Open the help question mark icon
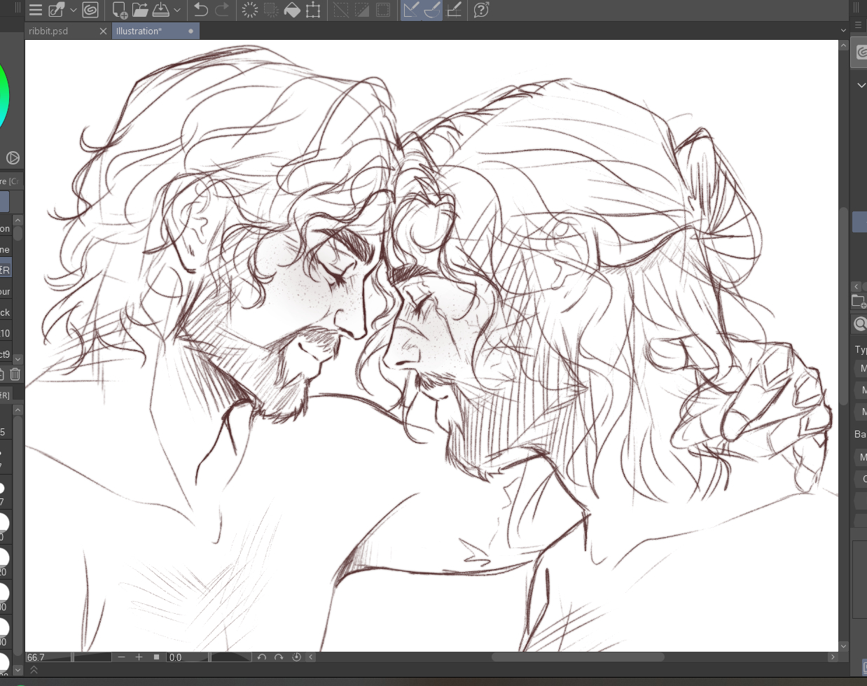This screenshot has width=867, height=686. 481,10
